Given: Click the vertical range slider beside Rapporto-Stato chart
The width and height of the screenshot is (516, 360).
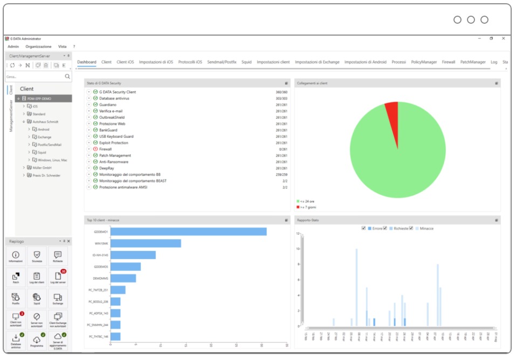Looking at the screenshot, I should point(302,279).
